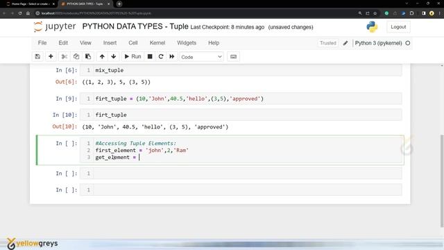Click inside the mix_tuple cell In [6]
The width and height of the screenshot is (444, 250).
tap(241, 70)
